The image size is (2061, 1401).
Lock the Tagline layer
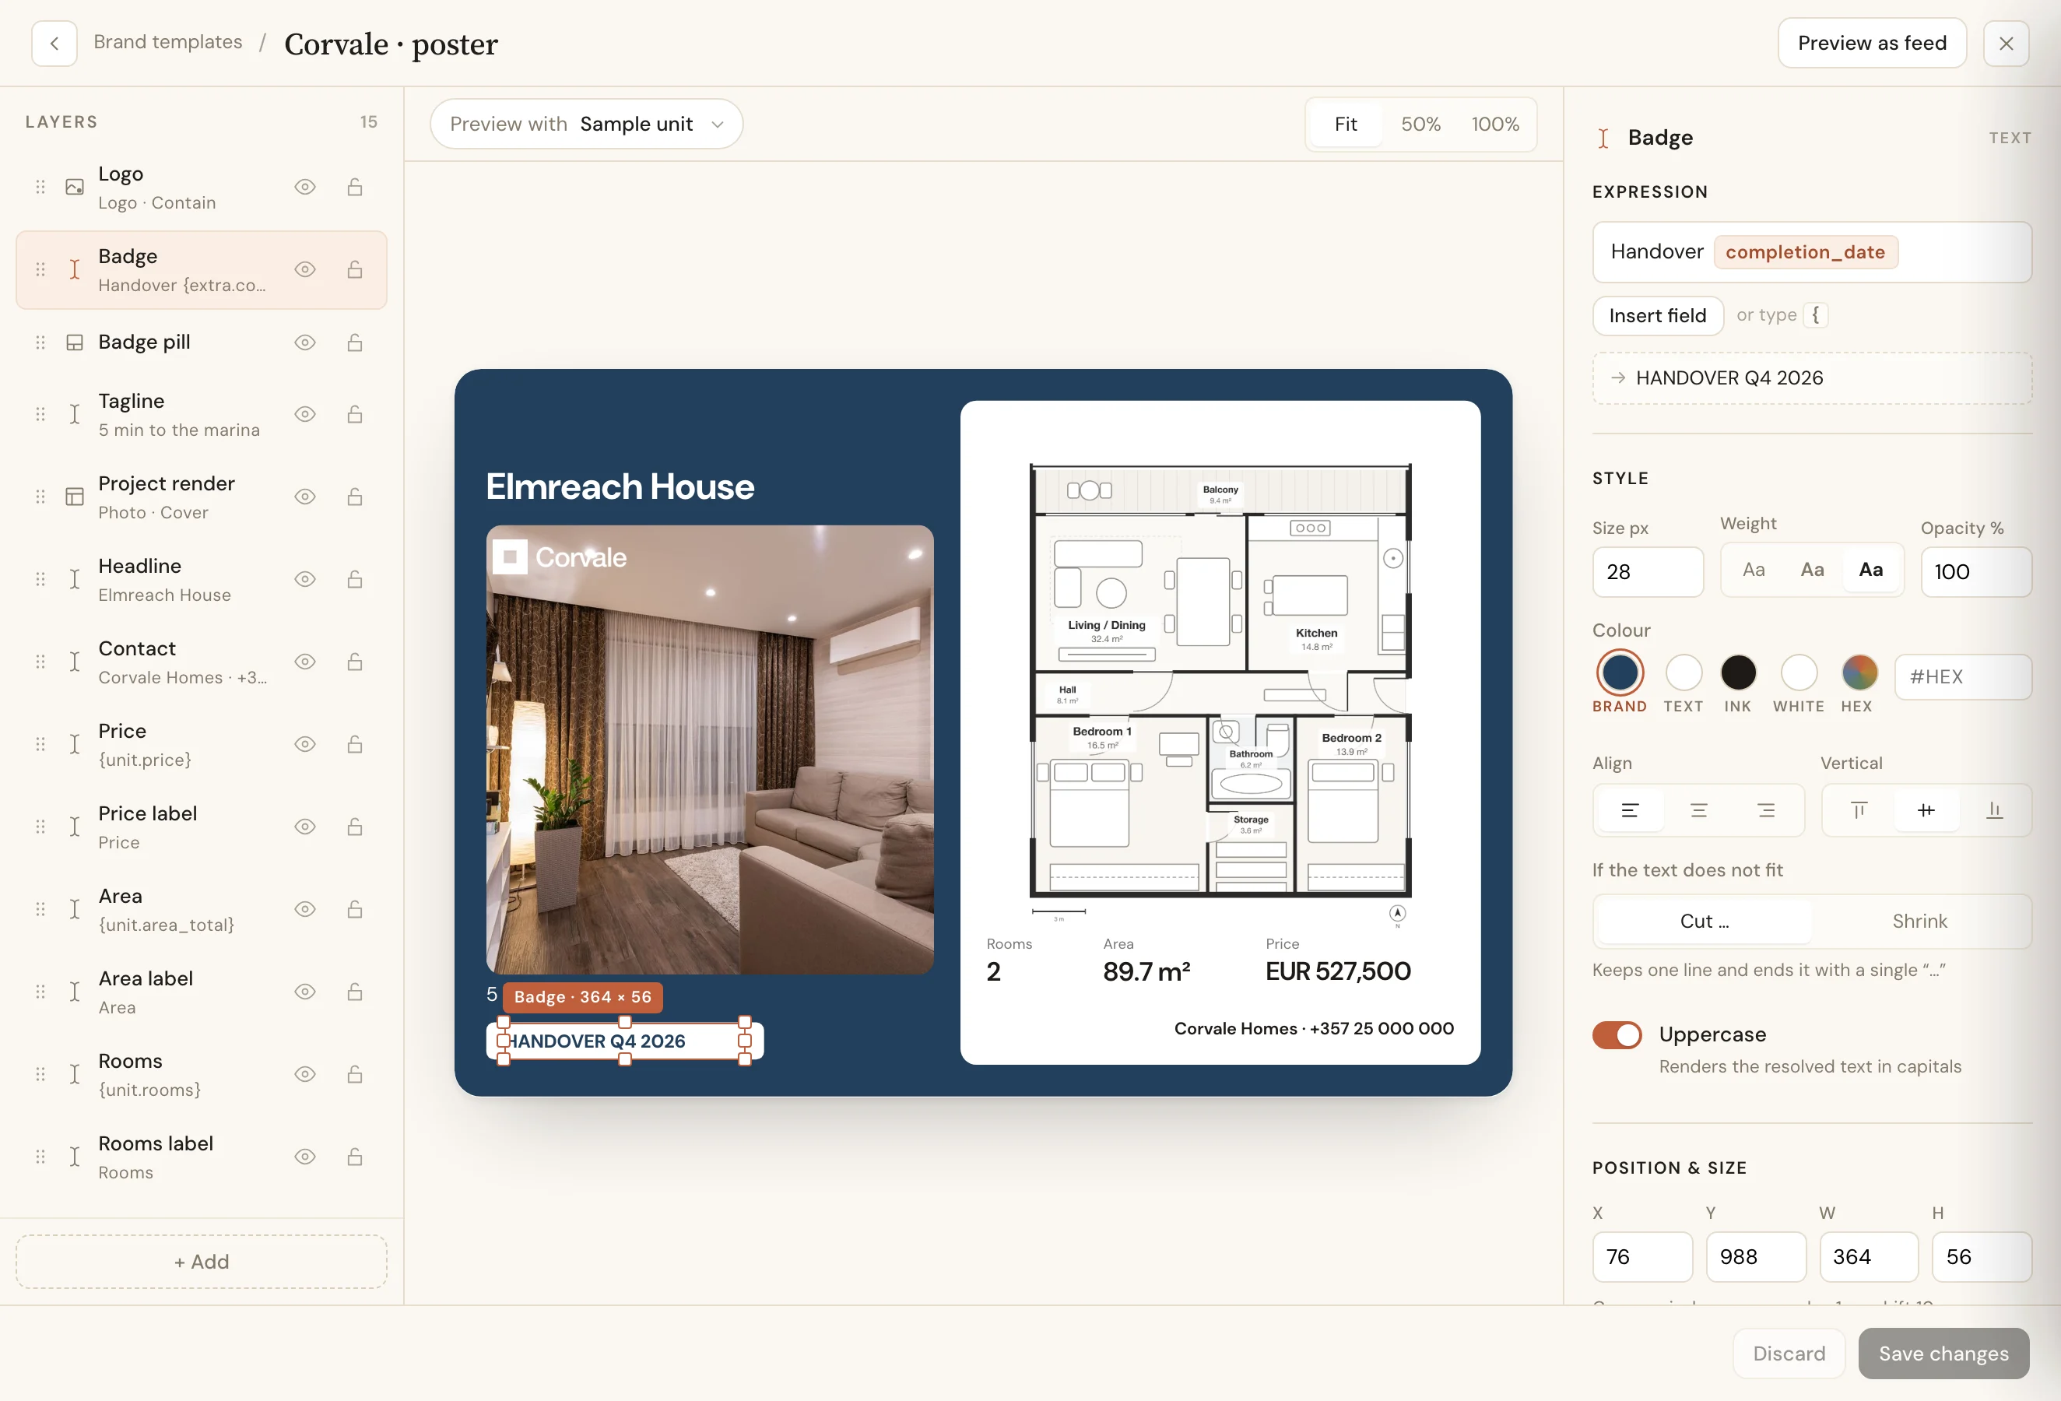click(355, 414)
